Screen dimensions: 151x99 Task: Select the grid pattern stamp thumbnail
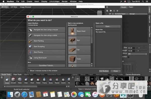pos(87,79)
